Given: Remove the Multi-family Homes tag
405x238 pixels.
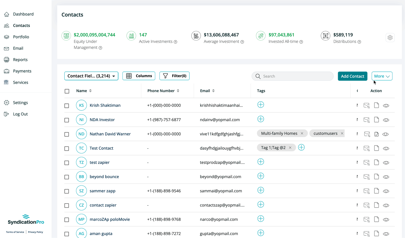Looking at the screenshot, I should 302,133.
